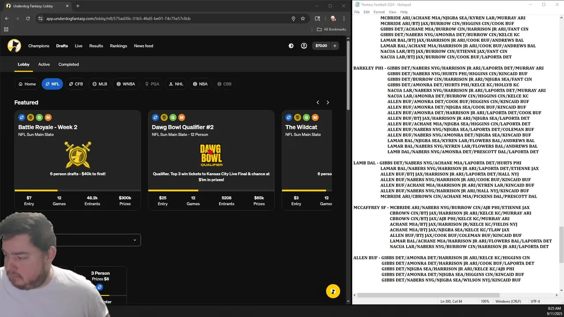Open the account profile icon
564x317 pixels.
click(304, 46)
